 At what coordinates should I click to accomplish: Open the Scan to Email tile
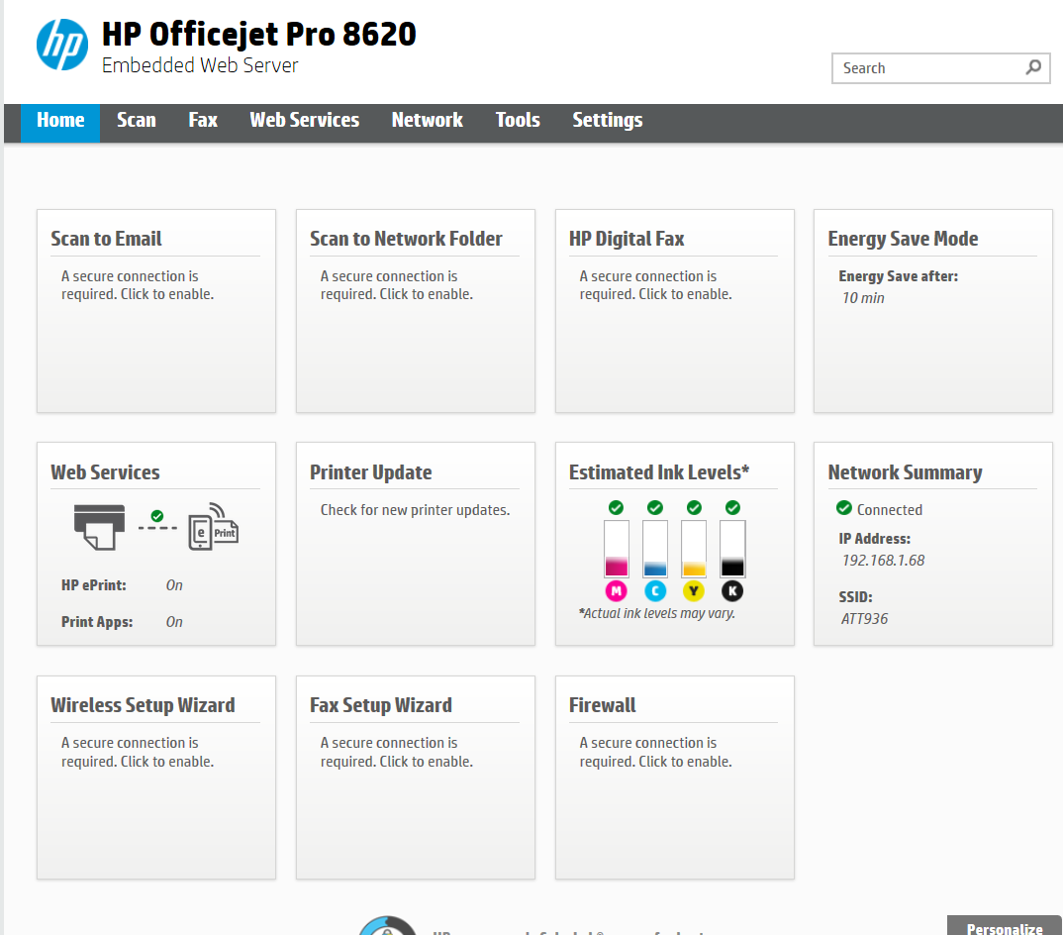(155, 310)
